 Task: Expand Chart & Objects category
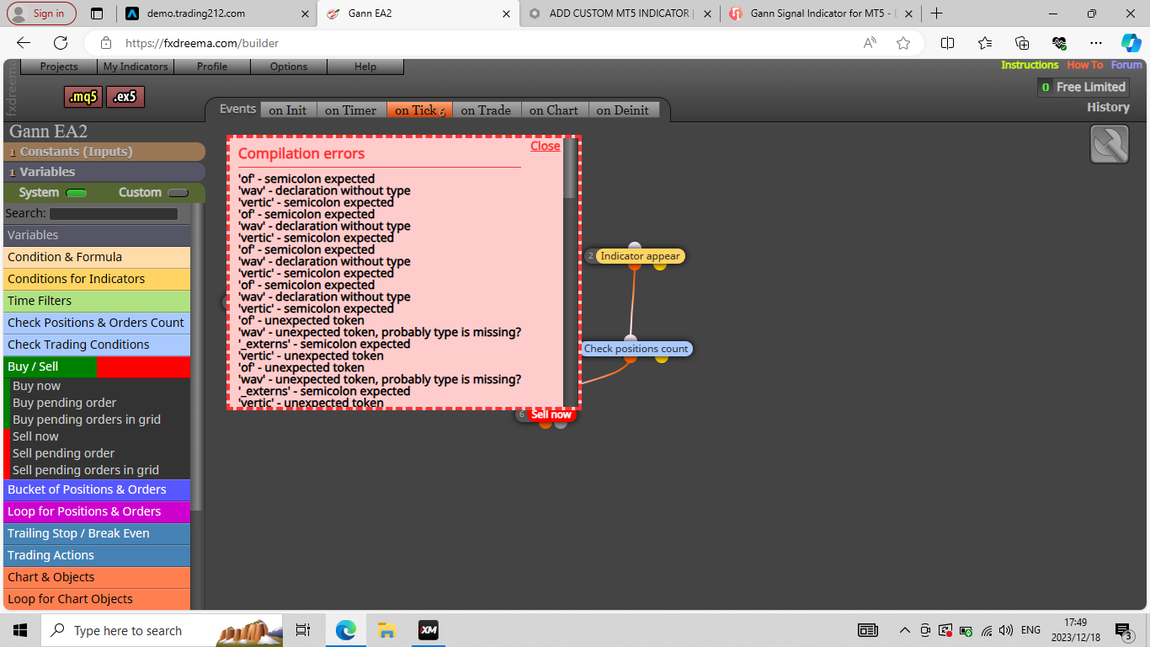(97, 577)
